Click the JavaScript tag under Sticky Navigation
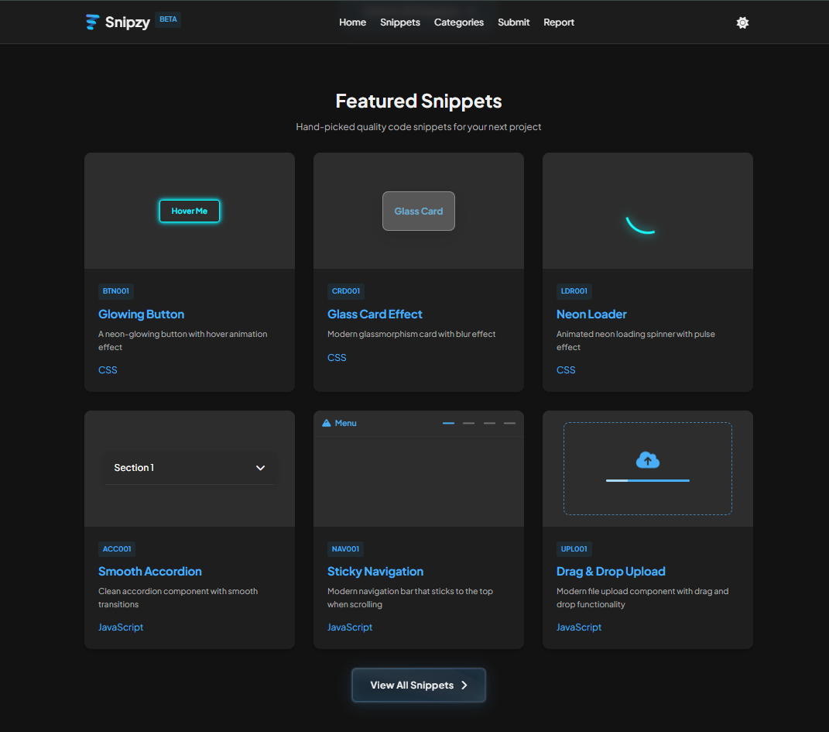829x732 pixels. [x=349, y=627]
